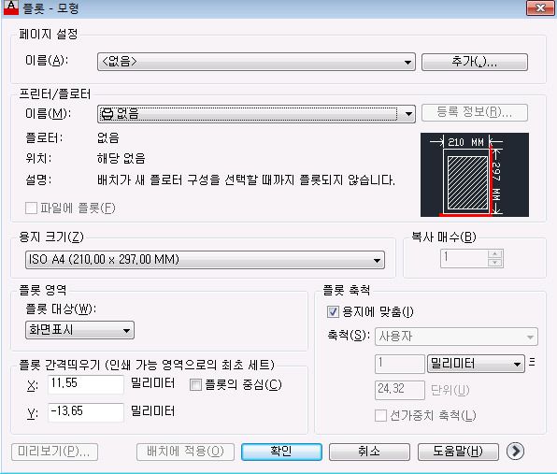557x474 pixels.
Task: Click the scale field showing 1 beside 밀리미터
Action: tap(400, 364)
